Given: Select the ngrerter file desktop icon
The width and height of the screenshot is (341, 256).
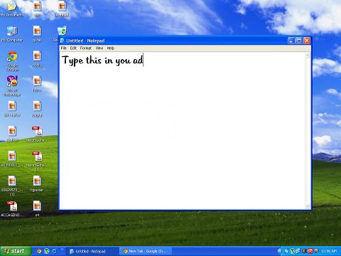Looking at the screenshot, I should 37,183.
